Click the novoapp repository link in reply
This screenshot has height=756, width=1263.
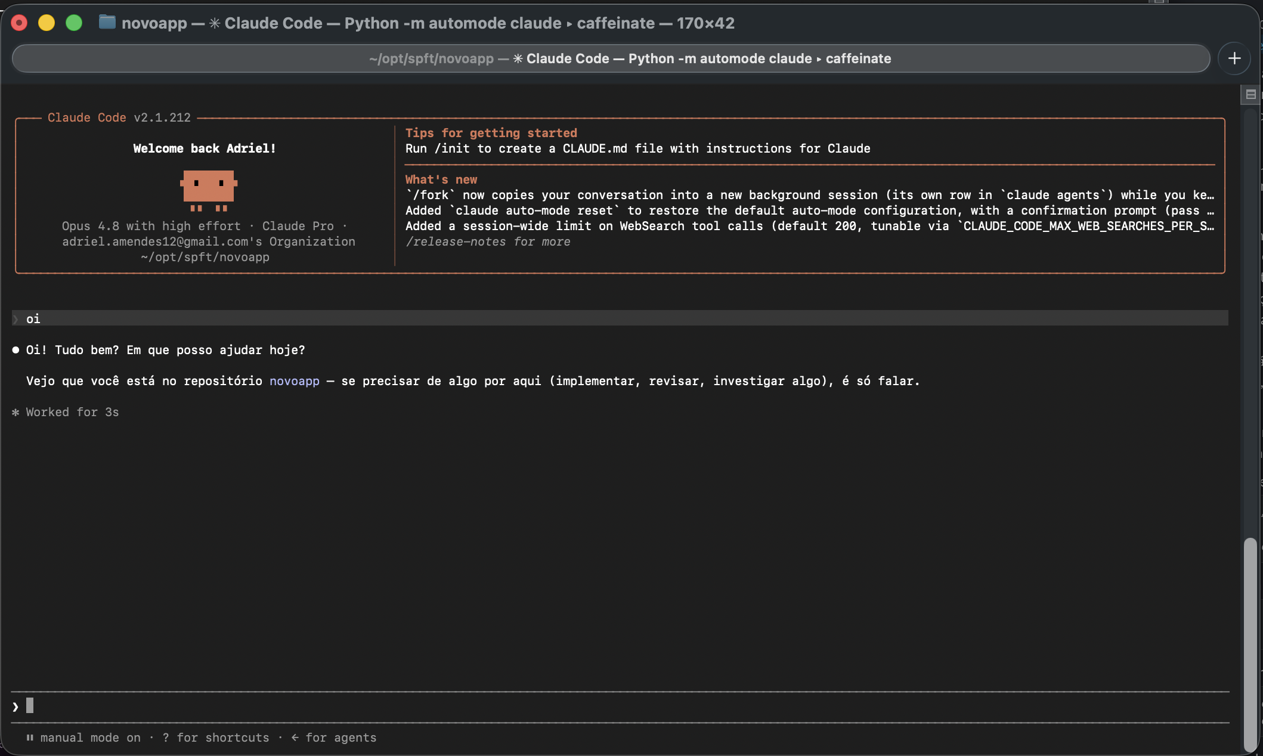[x=295, y=381]
